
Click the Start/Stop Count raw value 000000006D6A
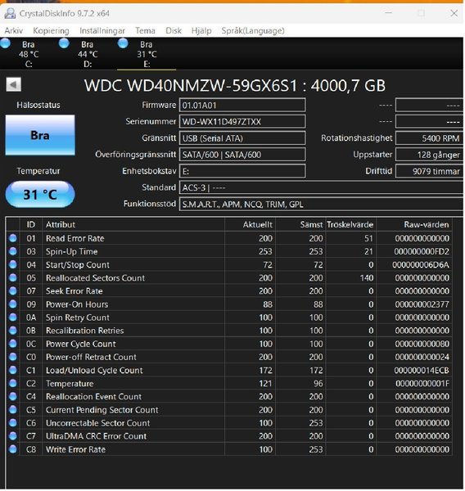click(421, 264)
